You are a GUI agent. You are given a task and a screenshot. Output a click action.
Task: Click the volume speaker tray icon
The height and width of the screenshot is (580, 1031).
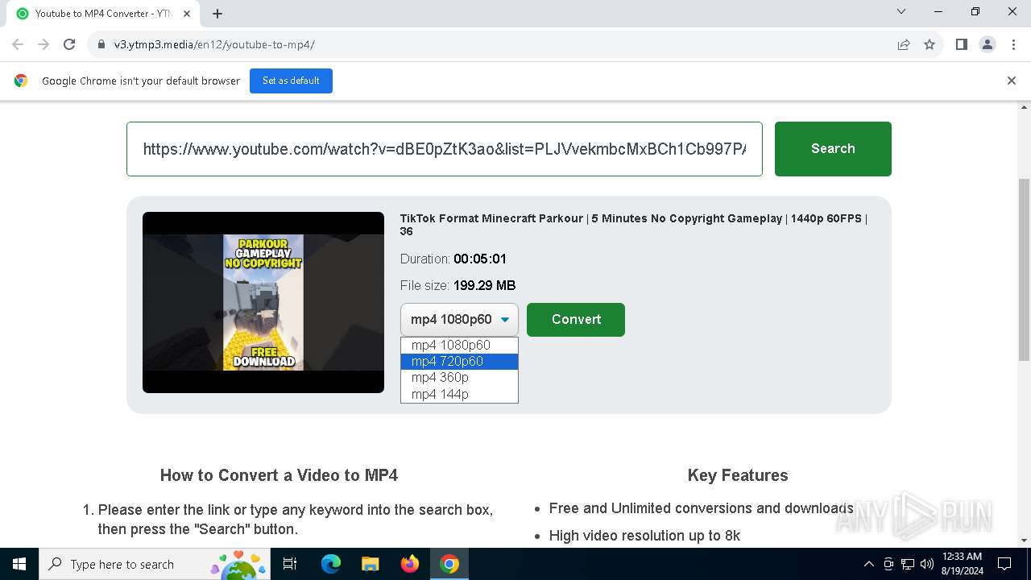pyautogui.click(x=927, y=564)
